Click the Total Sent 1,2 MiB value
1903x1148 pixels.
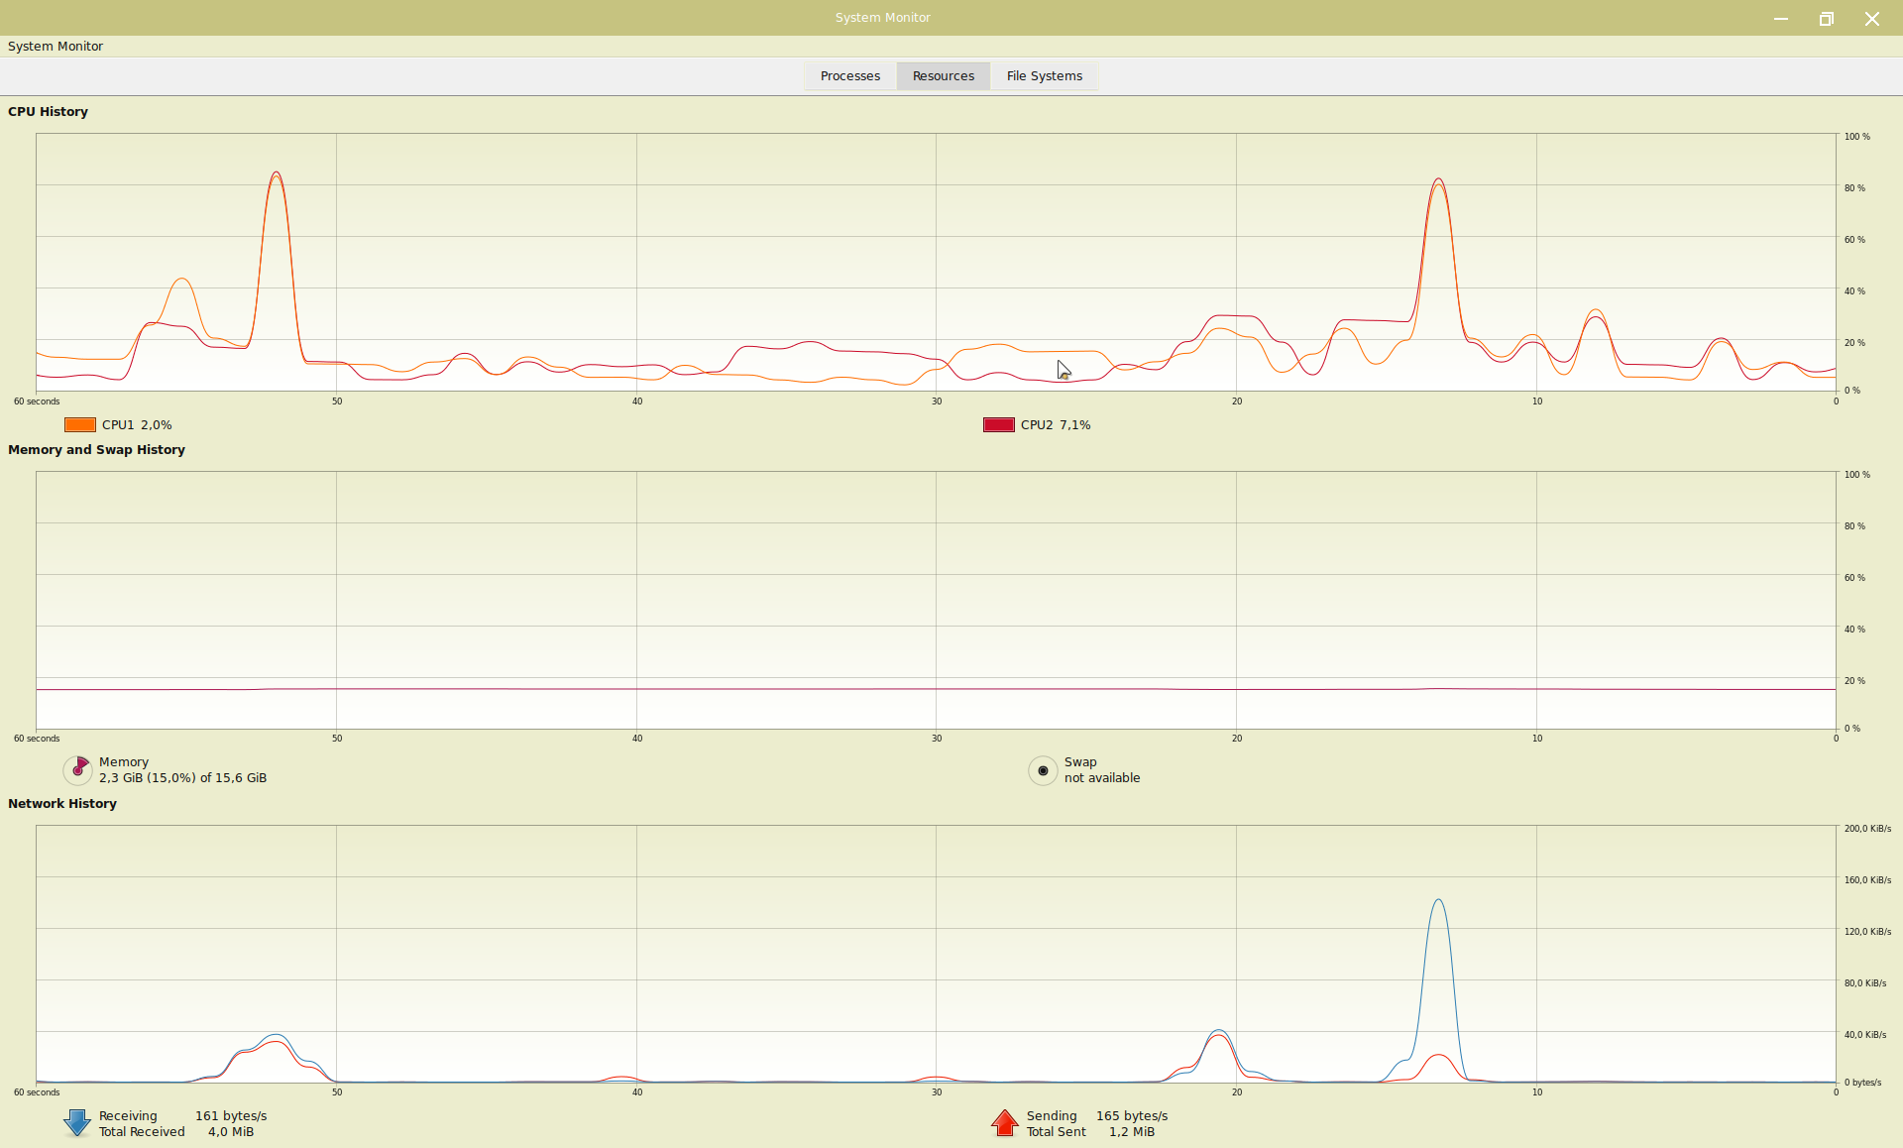click(1132, 1132)
